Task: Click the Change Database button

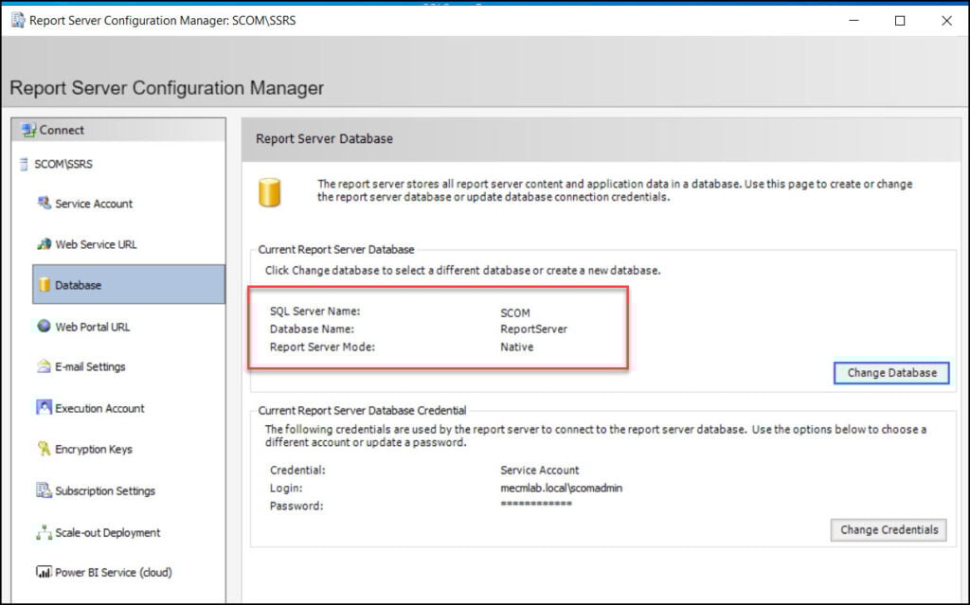Action: (891, 373)
